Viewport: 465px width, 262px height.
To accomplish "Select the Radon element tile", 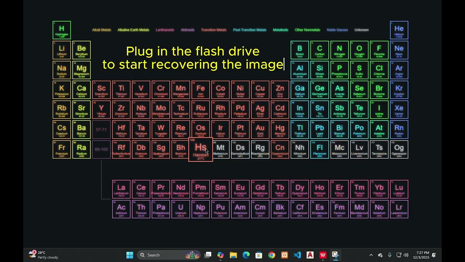I will click(x=399, y=130).
